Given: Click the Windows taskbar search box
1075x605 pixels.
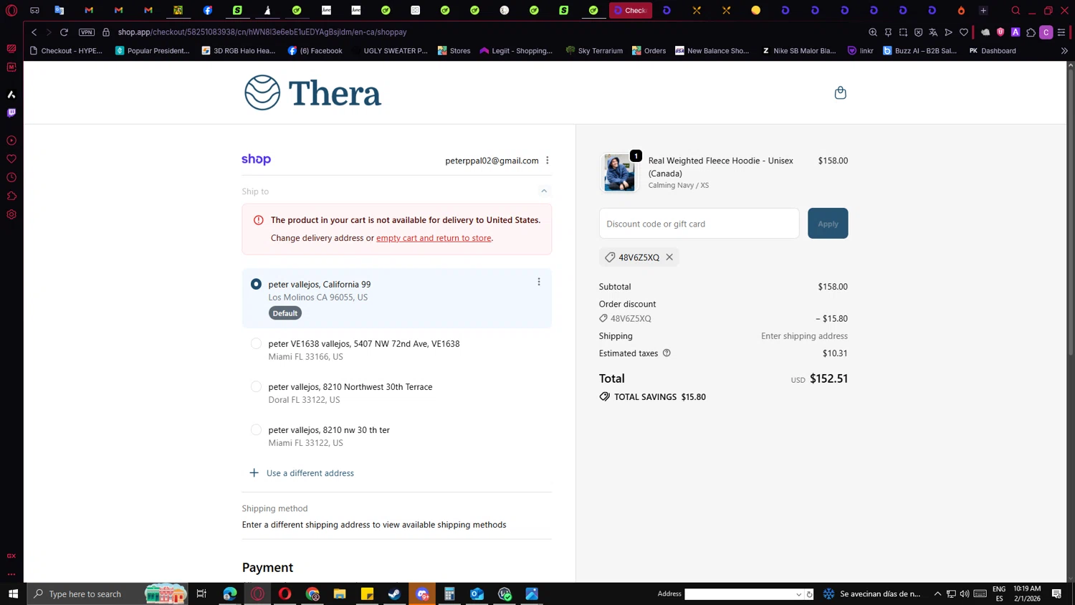Looking at the screenshot, I should click(x=107, y=594).
